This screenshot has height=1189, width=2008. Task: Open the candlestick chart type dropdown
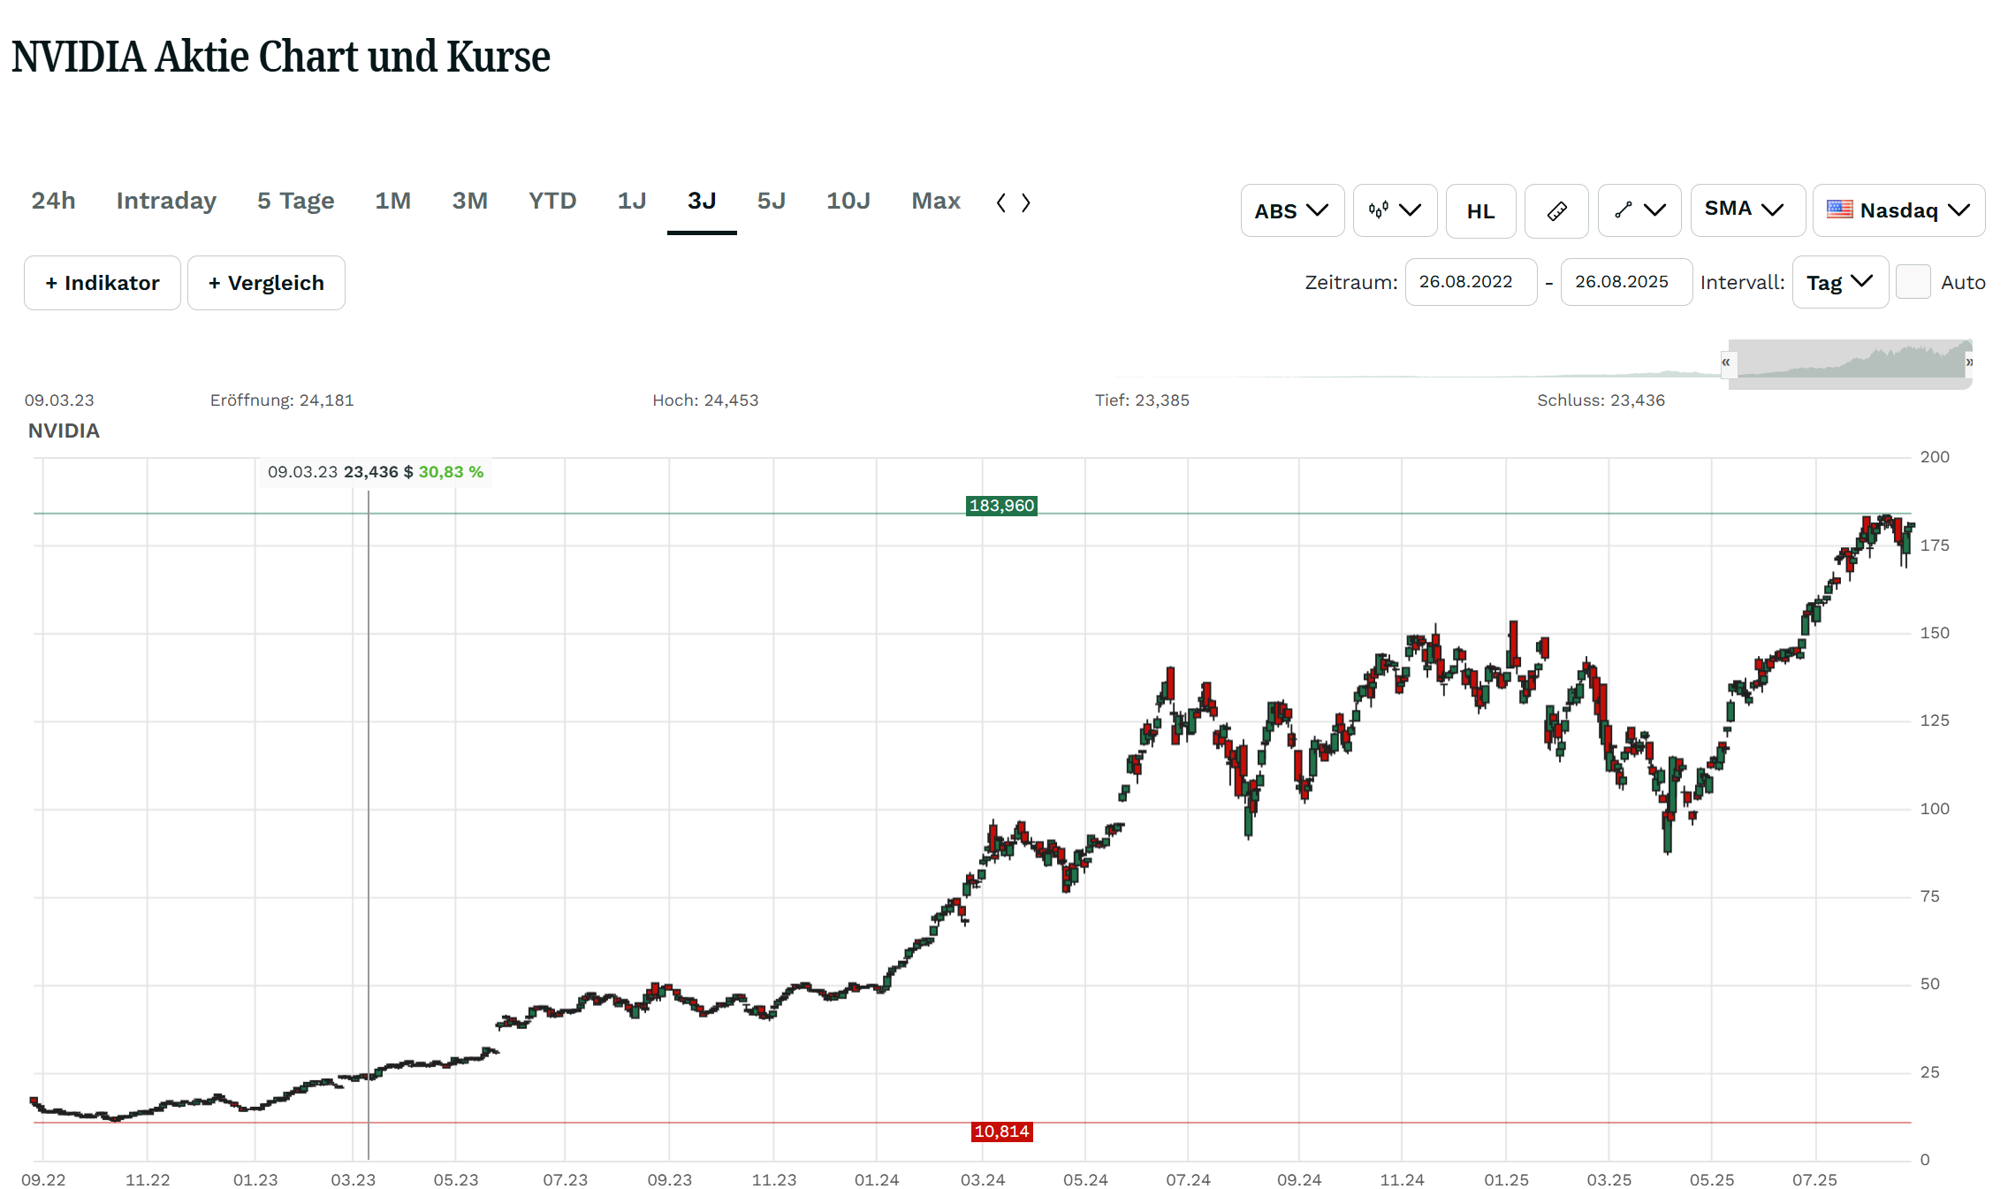pyautogui.click(x=1395, y=210)
